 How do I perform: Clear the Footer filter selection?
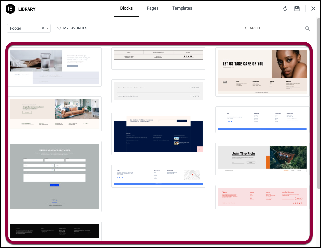43,28
